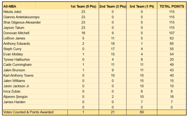
Task: Select Evan Mobley's total points 54
Action: click(172, 54)
